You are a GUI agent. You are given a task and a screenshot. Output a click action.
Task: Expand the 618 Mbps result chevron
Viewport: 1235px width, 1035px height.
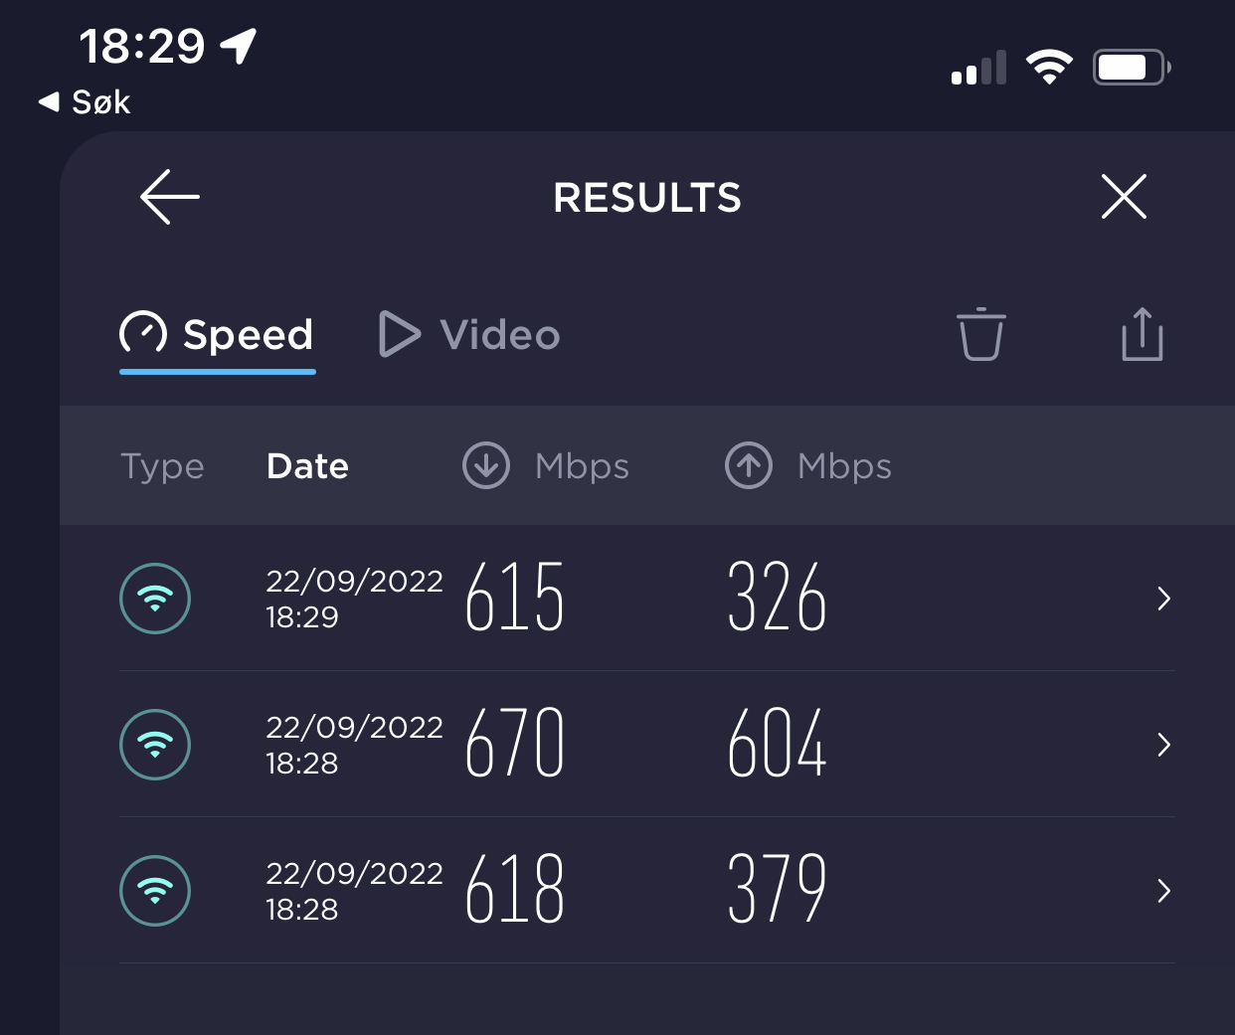pos(1163,891)
